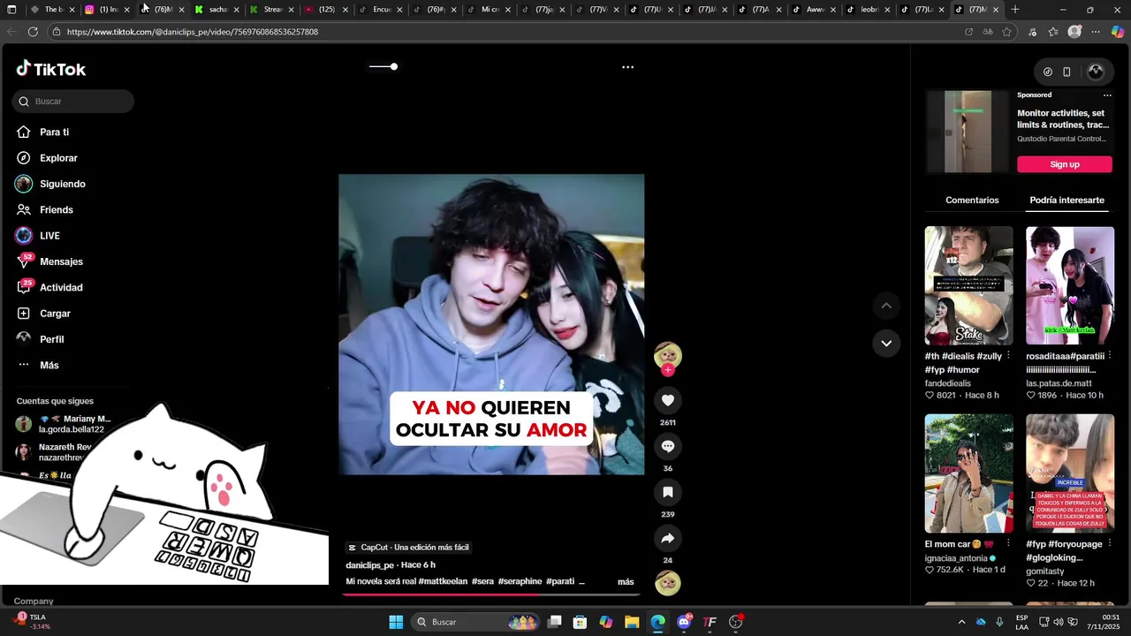The height and width of the screenshot is (636, 1131).
Task: Open the video's three-dot options menu
Action: tap(627, 67)
